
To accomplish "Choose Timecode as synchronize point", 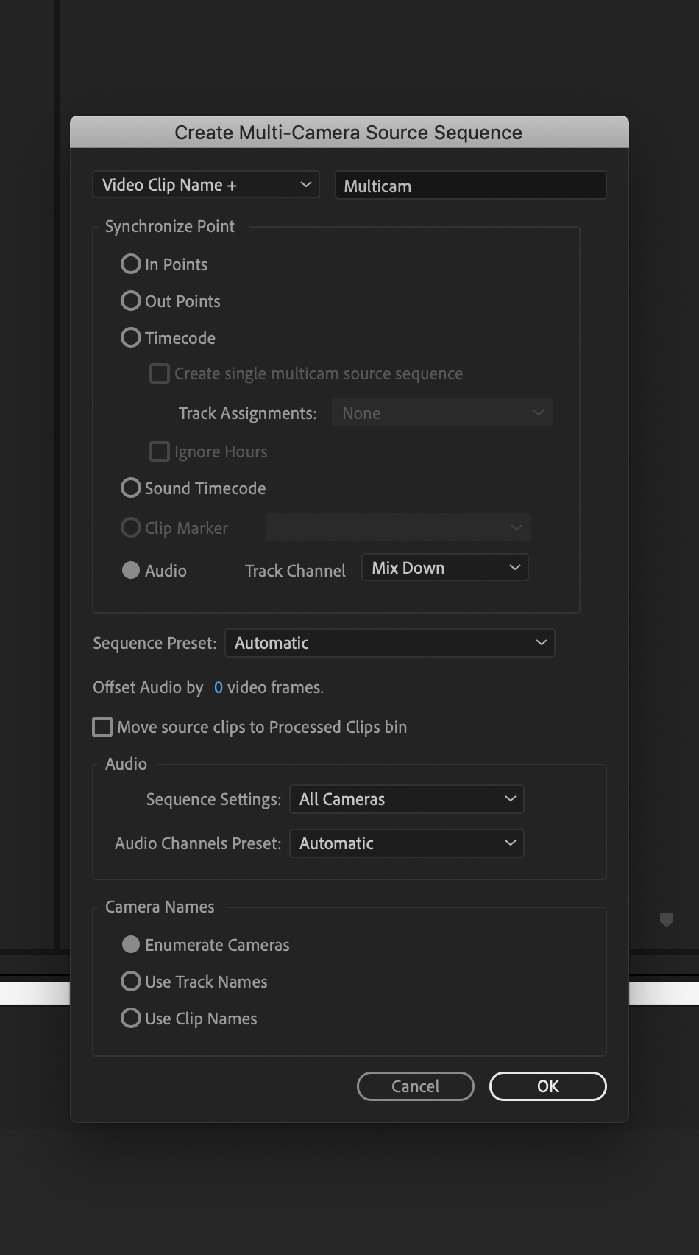I will pyautogui.click(x=131, y=338).
